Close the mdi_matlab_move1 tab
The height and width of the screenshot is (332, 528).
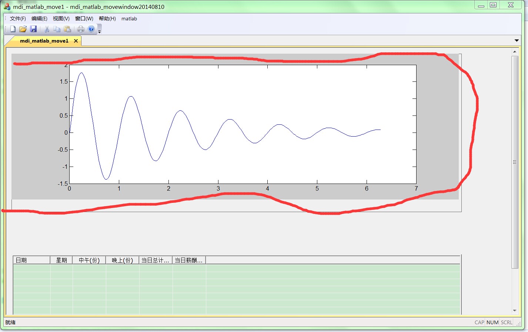click(x=76, y=41)
